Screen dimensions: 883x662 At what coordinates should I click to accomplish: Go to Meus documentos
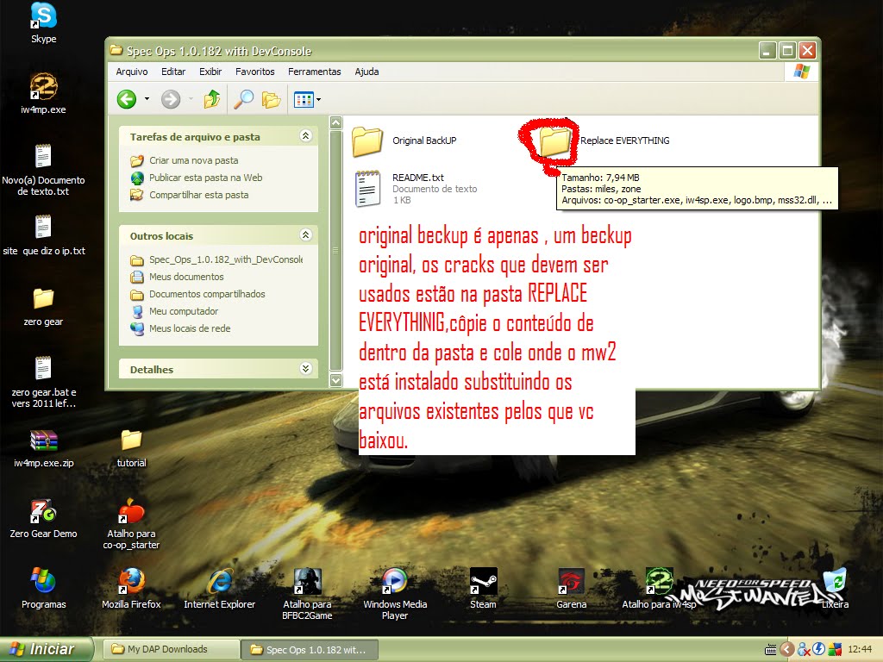click(178, 277)
